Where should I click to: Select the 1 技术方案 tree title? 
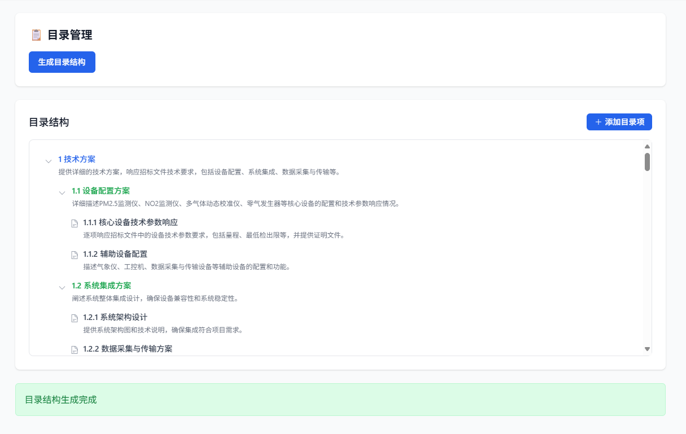[x=77, y=159]
